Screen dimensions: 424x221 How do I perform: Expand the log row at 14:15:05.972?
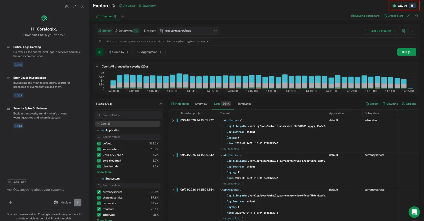173,120
